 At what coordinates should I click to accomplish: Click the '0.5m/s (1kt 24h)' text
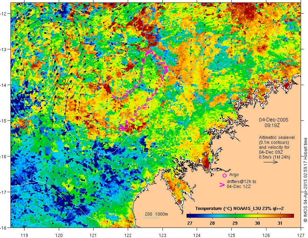274,157
